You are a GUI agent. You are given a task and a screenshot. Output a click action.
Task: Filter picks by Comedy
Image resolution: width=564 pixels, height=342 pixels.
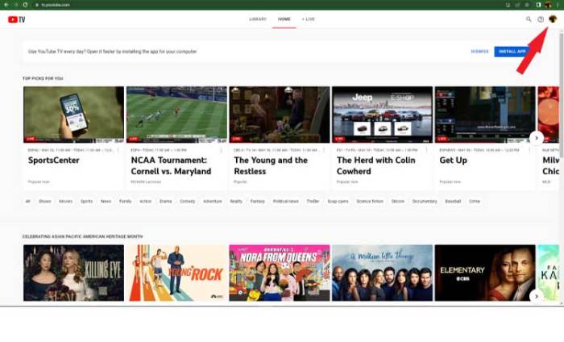pyautogui.click(x=188, y=201)
